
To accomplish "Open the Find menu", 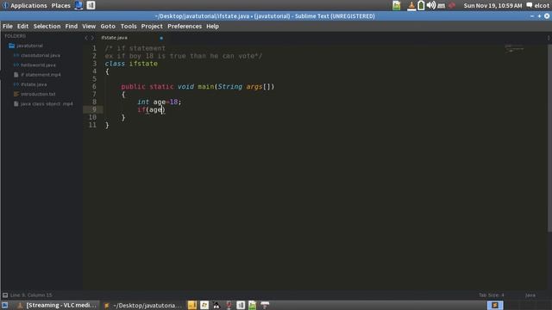I will (71, 27).
